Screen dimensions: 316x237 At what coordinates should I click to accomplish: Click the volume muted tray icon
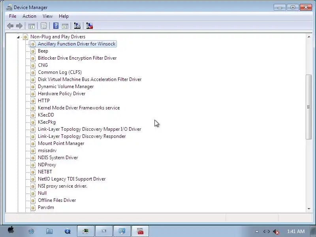pyautogui.click(x=276, y=231)
